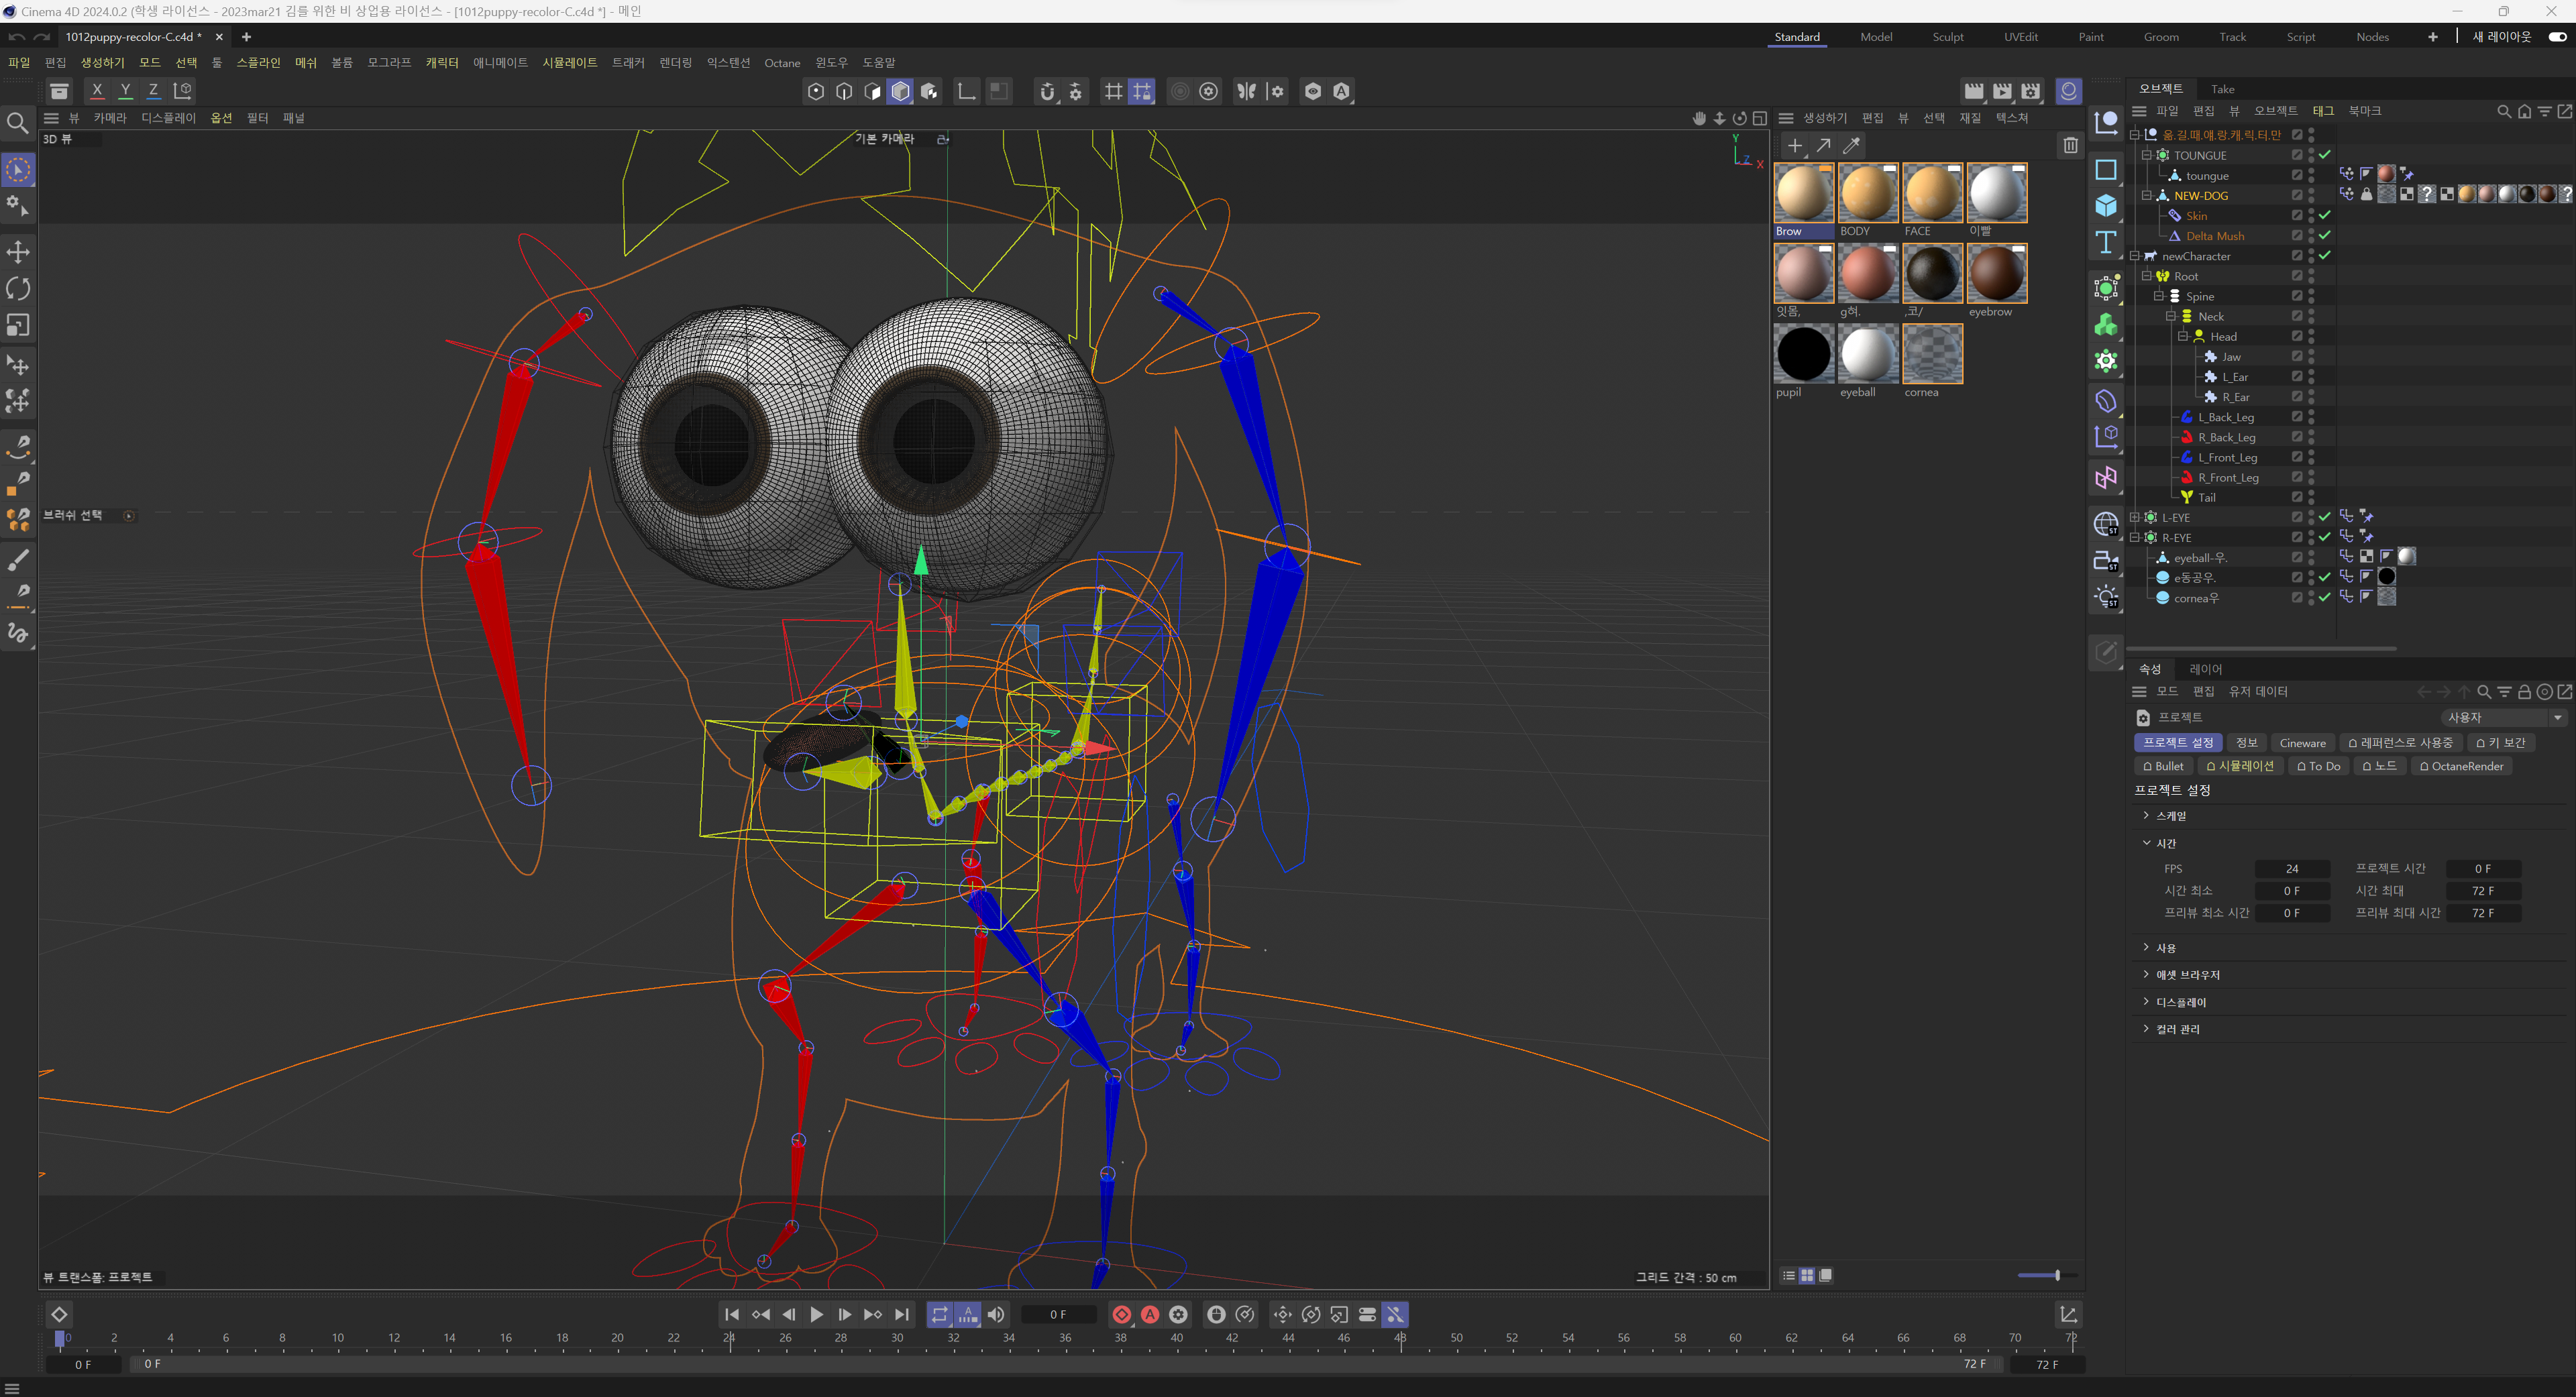2576x1397 pixels.
Task: Click the workplane grid icon
Action: click(1113, 91)
